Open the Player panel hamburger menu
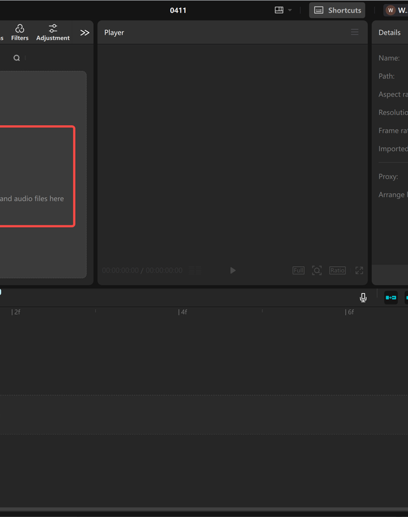The image size is (408, 517). pos(354,33)
